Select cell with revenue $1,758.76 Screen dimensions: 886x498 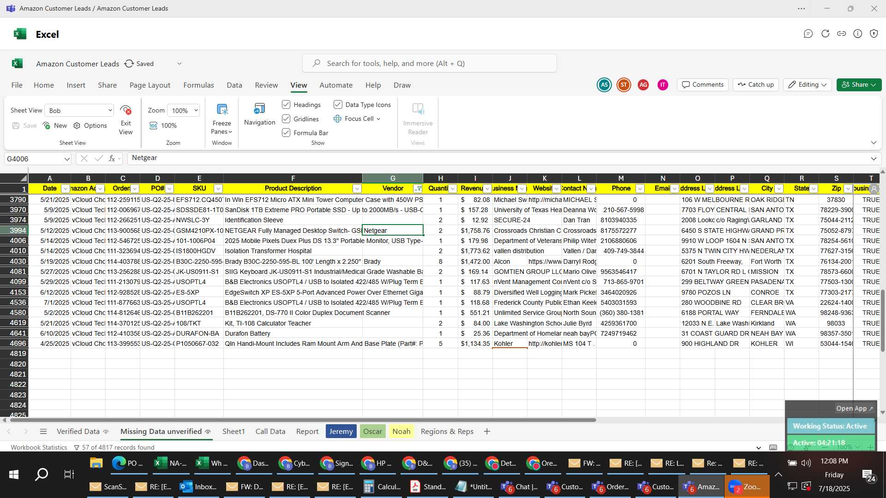[x=475, y=231]
